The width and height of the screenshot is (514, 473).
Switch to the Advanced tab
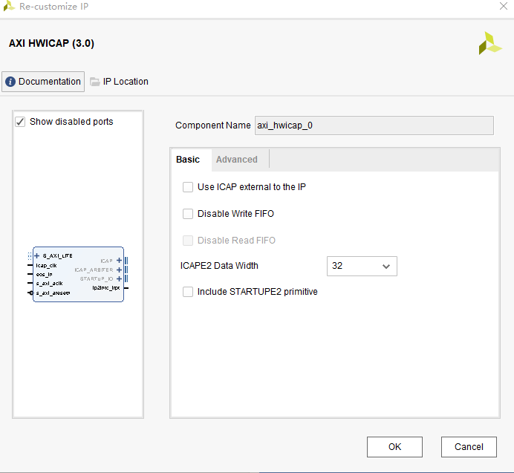(236, 160)
